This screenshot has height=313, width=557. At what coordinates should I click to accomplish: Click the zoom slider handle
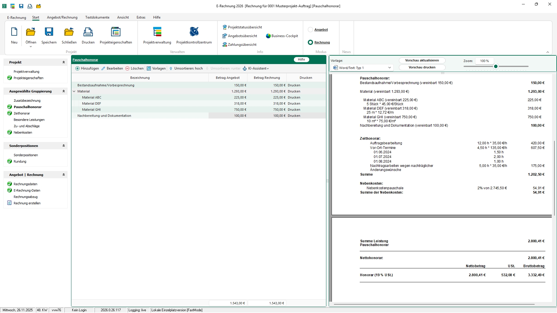point(496,67)
